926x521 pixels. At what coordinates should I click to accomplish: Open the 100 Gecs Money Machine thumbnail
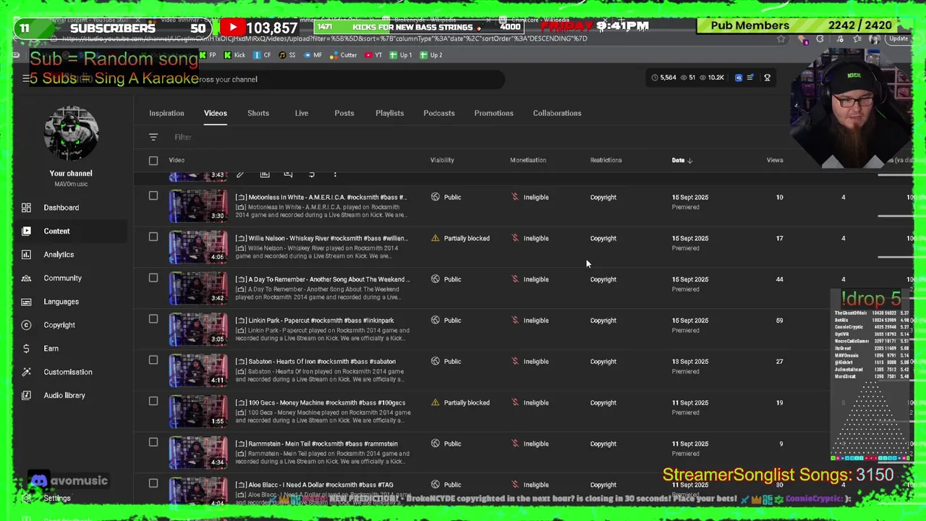coord(198,412)
